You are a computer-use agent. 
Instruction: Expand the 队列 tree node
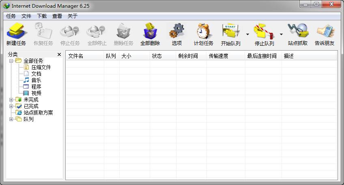pyautogui.click(x=11, y=119)
